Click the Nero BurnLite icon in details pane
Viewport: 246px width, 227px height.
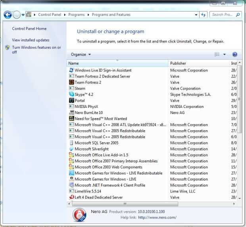tap(79, 215)
